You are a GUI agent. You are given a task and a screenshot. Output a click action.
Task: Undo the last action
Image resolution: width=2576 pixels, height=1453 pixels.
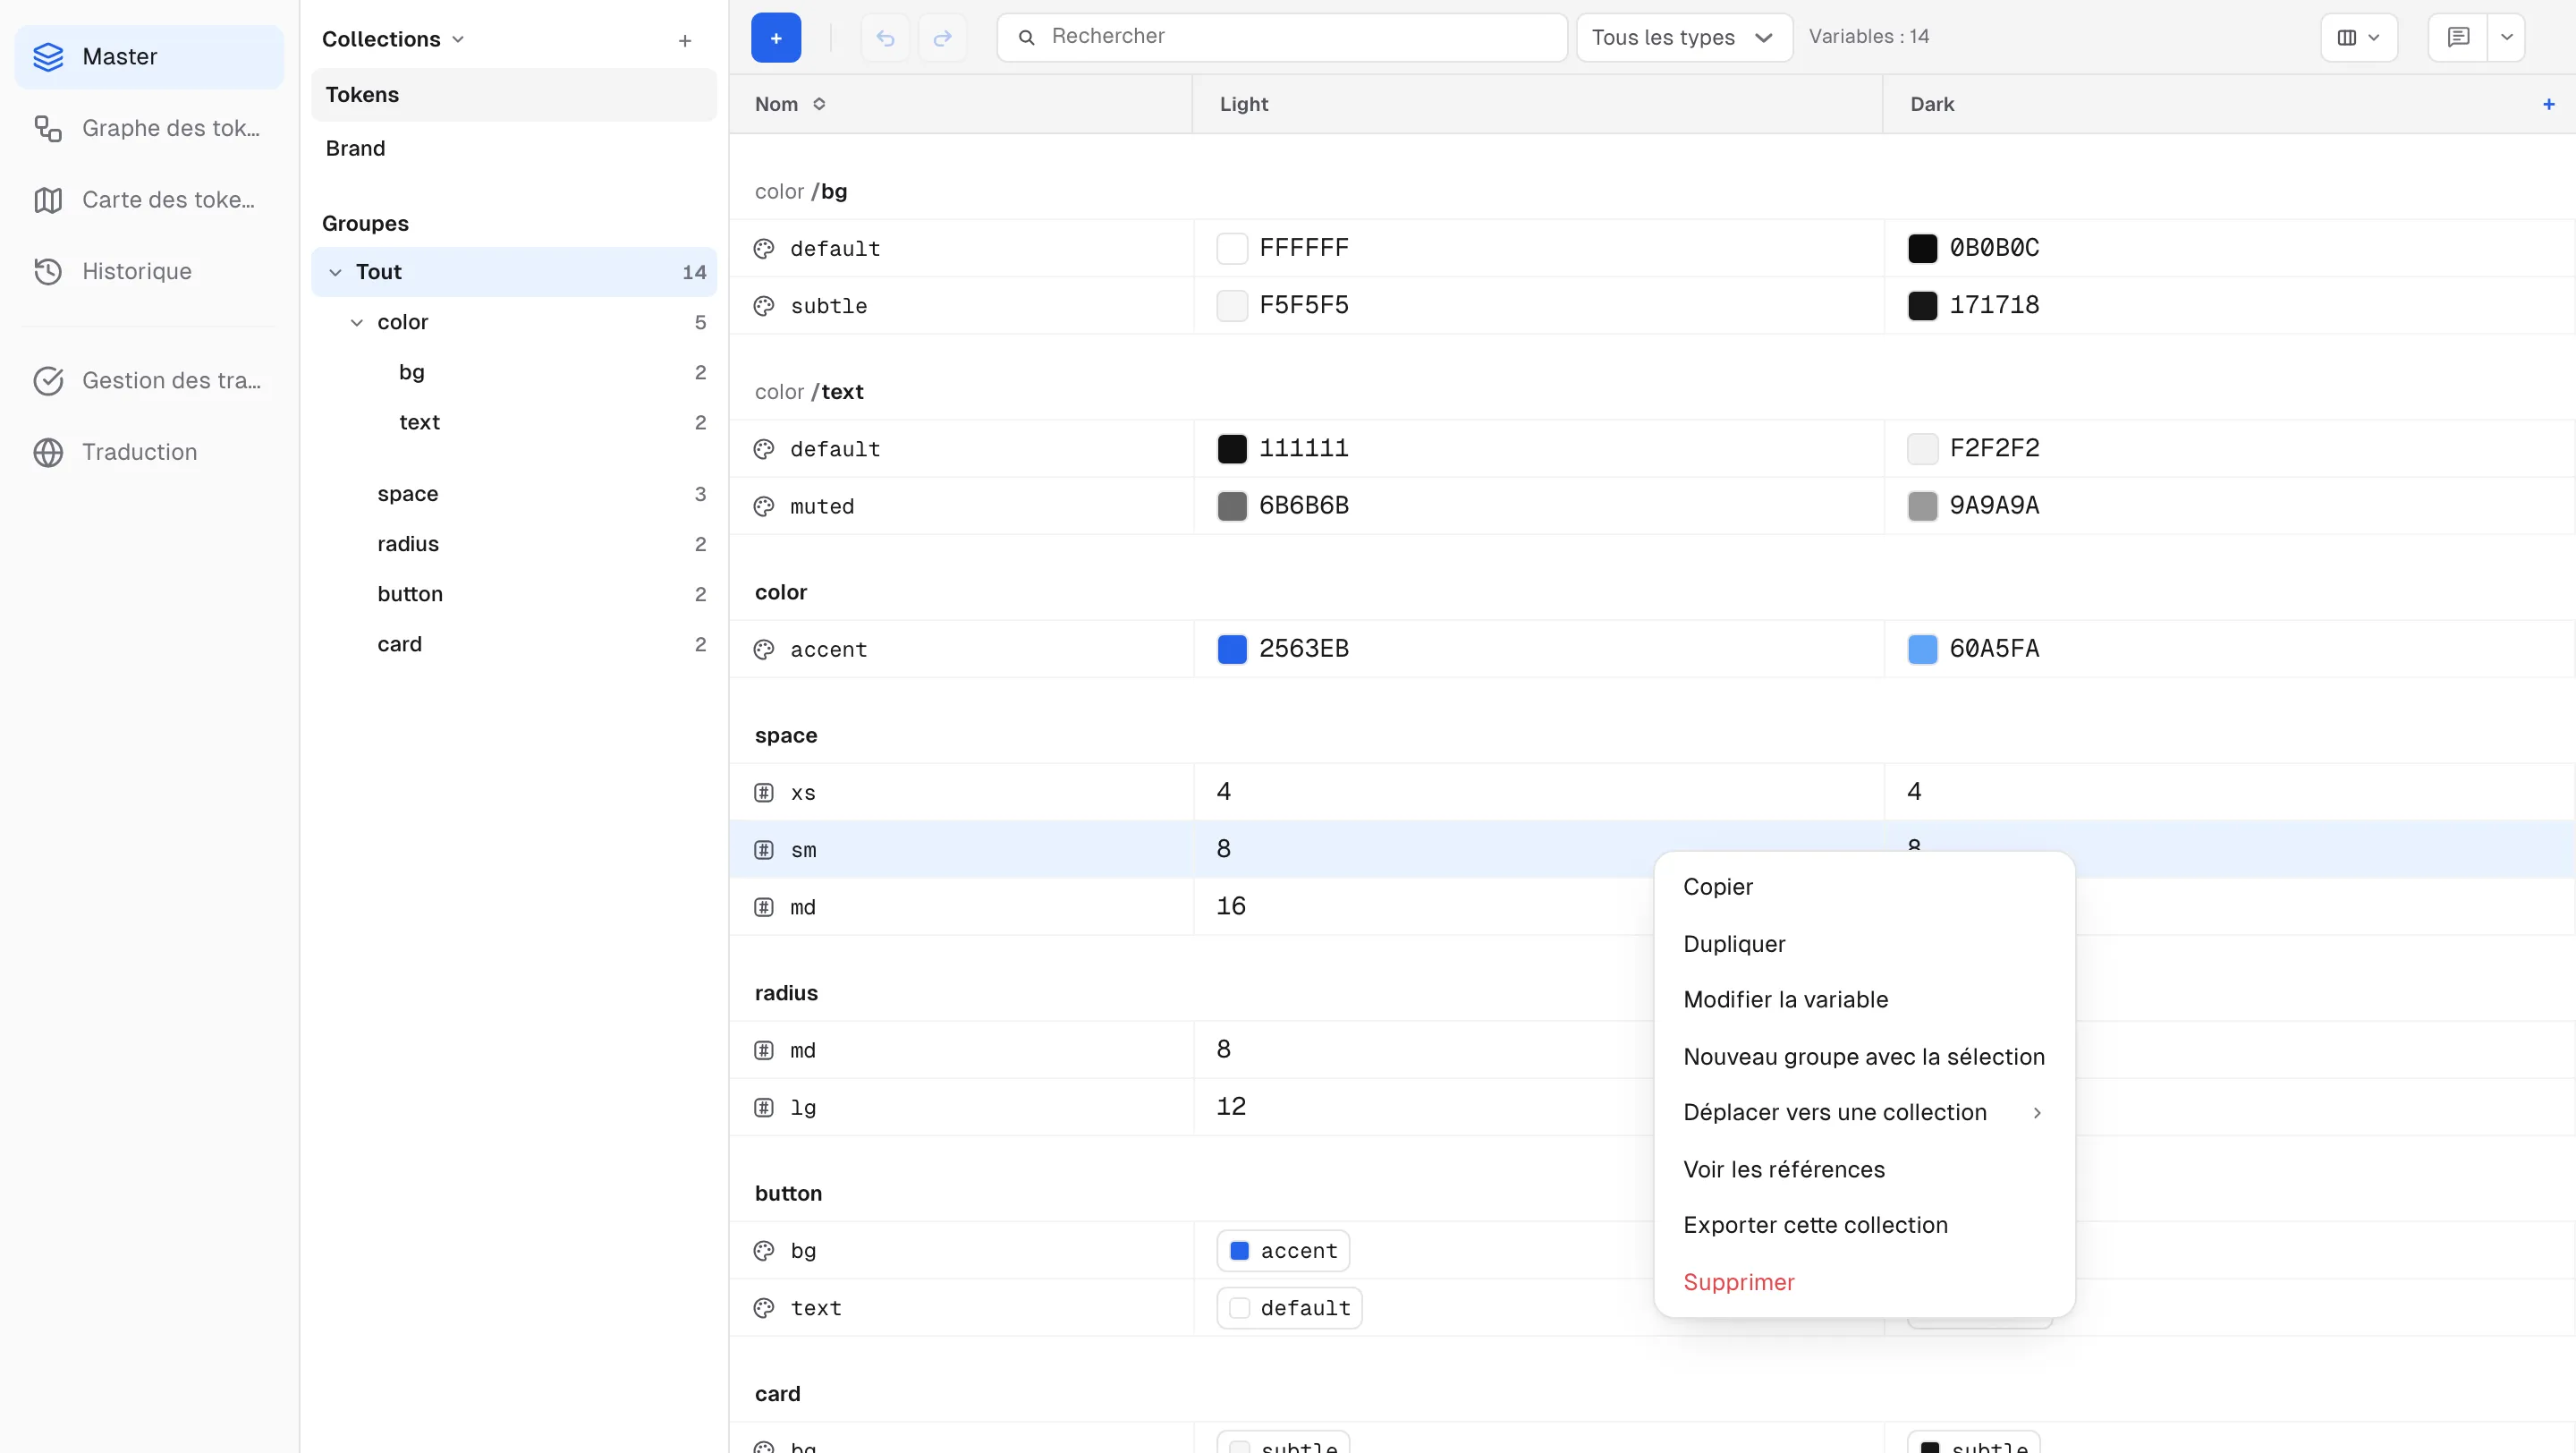coord(885,38)
